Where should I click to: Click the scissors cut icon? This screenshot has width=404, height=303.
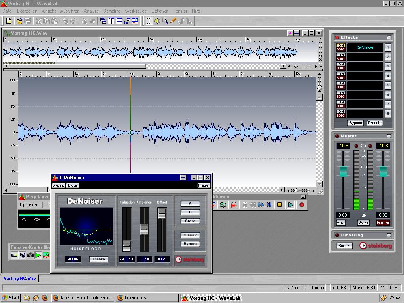(x=39, y=21)
